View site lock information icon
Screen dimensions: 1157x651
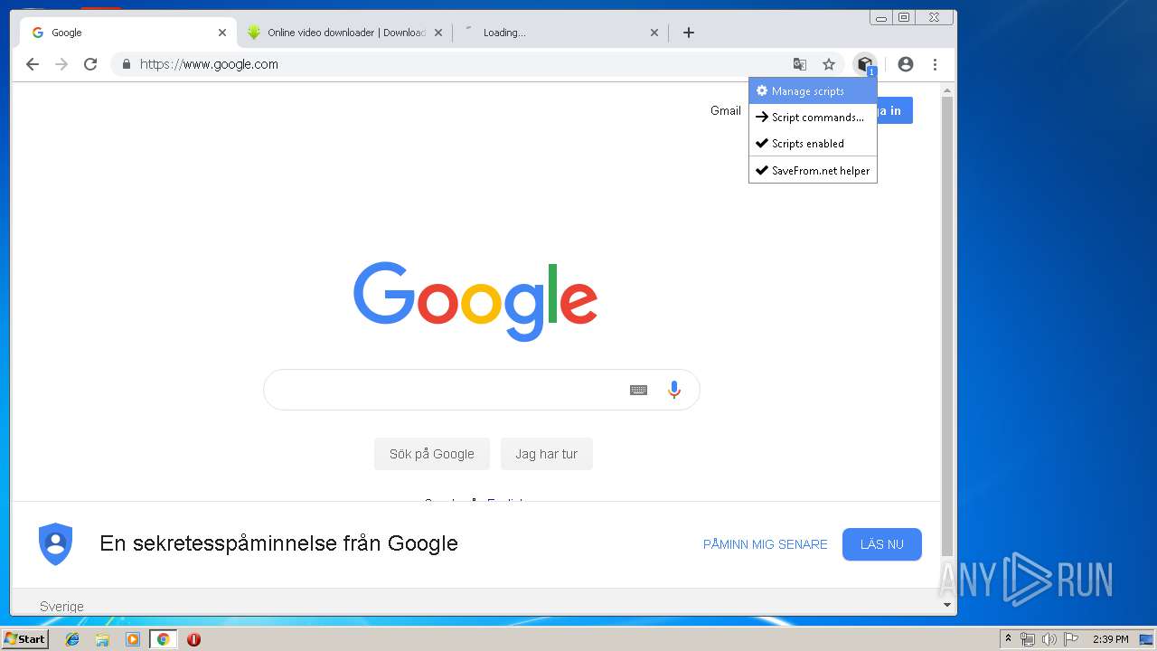127,64
